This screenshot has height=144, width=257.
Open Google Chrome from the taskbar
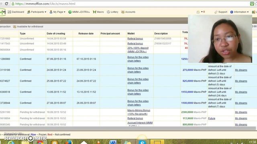pos(40,142)
